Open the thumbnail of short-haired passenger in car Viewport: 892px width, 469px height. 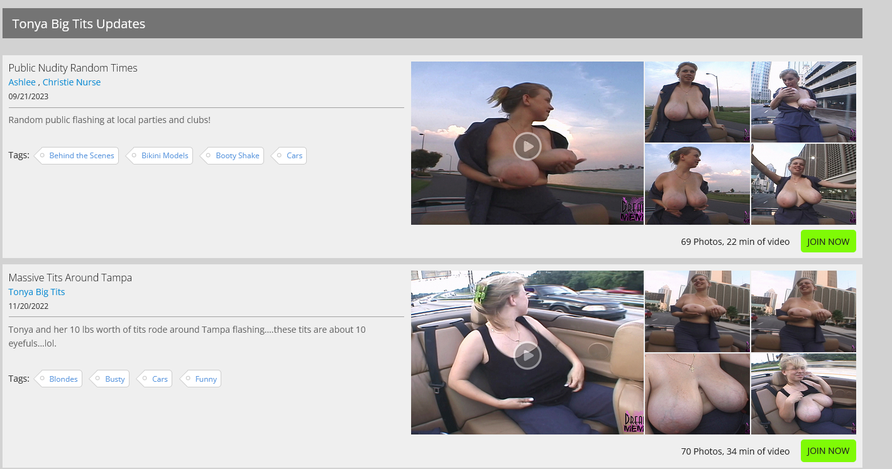[803, 394]
